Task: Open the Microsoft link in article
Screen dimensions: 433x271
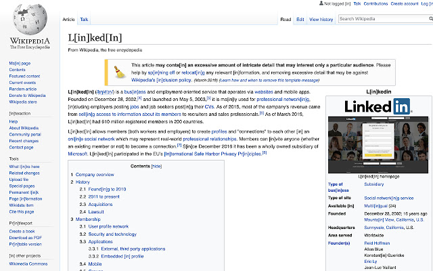Action: point(78,154)
